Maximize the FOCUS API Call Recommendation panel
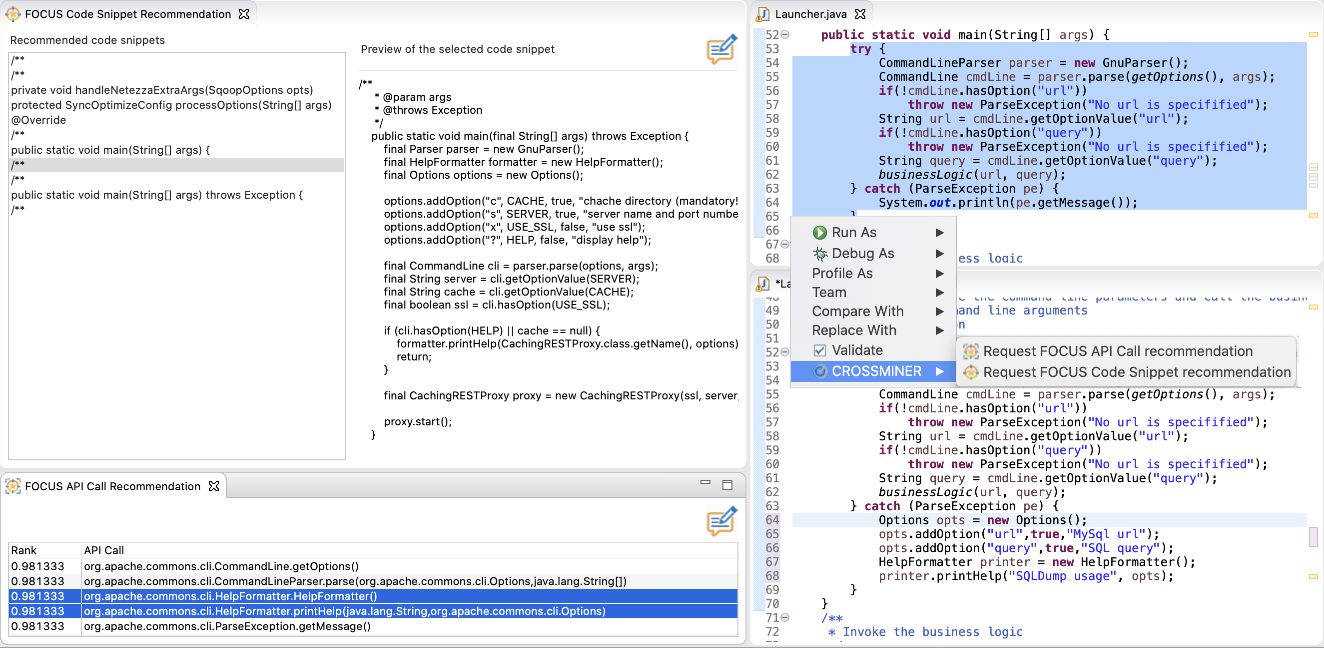 tap(727, 485)
